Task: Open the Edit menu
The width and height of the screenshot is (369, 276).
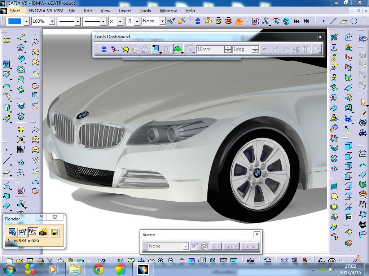Action: 88,11
